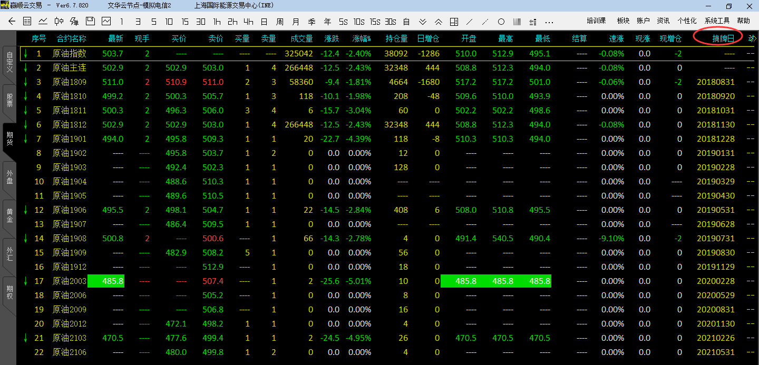Viewport: 759px width, 365px height.
Task: Open the quote list view icon
Action: [x=27, y=22]
